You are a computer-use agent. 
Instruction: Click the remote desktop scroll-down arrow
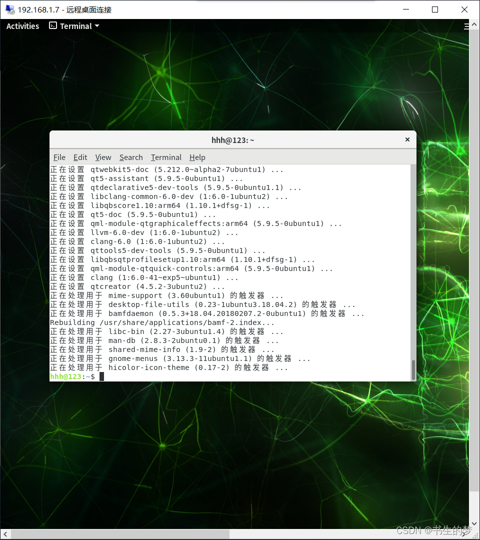(474, 523)
